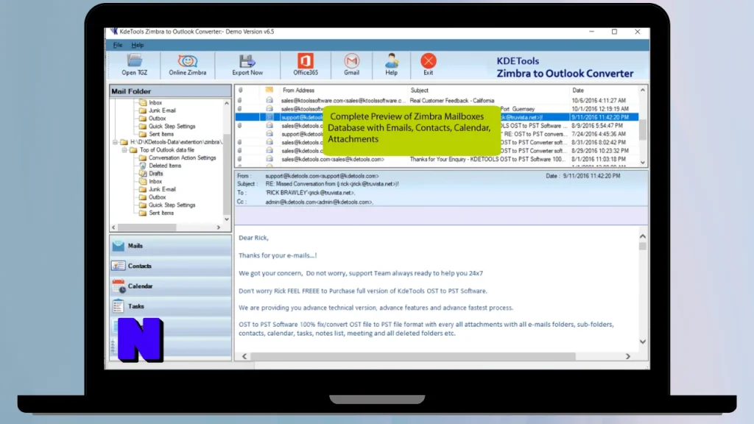The image size is (754, 424).
Task: Sort emails by Date column
Action: coord(578,91)
